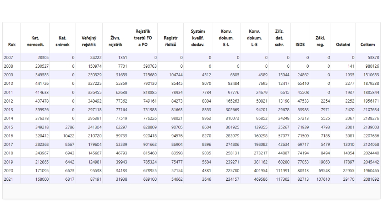
Task: Click value 107610 in the 2021 row
Action: click(x=323, y=179)
